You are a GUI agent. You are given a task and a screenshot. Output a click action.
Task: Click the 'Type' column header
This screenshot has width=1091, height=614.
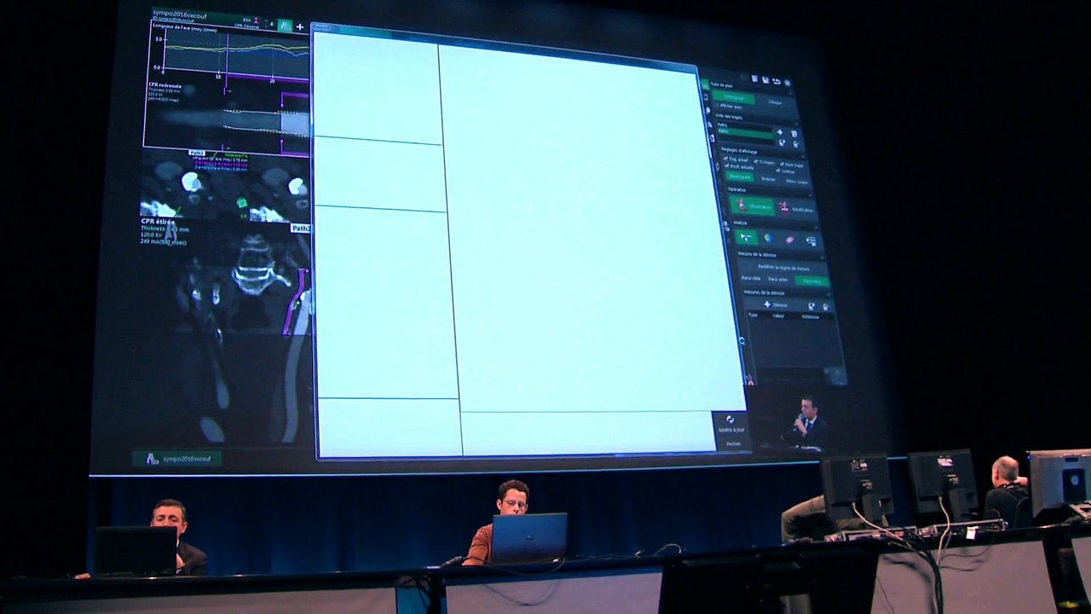pos(753,316)
